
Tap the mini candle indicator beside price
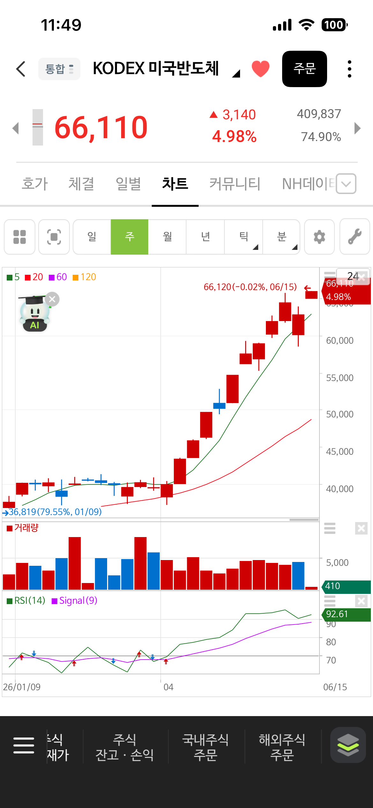click(x=38, y=127)
